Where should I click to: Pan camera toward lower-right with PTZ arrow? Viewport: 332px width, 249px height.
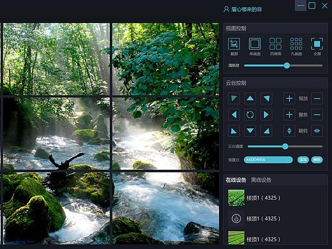[266, 131]
